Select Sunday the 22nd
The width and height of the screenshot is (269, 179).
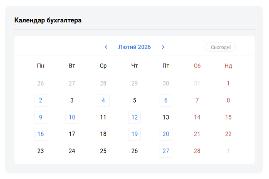228,134
